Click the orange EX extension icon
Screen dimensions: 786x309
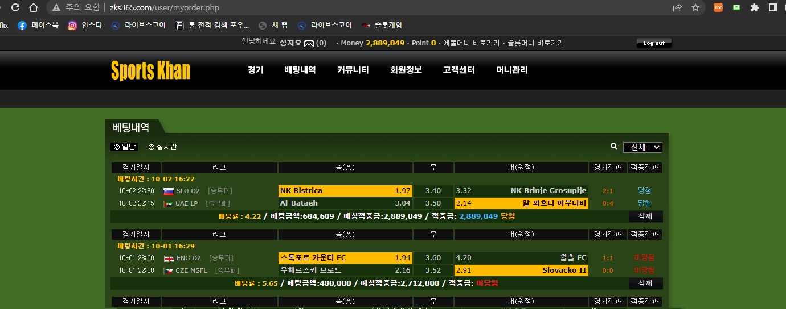(x=718, y=8)
